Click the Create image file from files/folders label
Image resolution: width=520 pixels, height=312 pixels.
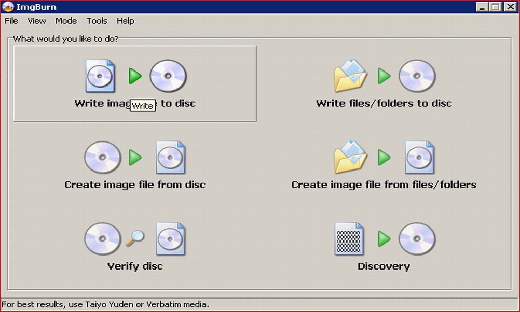[x=384, y=185]
